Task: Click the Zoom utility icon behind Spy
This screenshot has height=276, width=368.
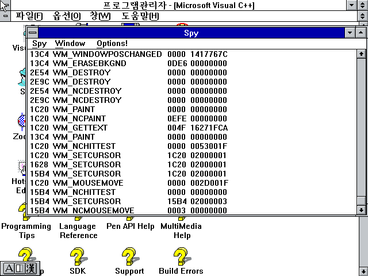Action: pos(22,122)
